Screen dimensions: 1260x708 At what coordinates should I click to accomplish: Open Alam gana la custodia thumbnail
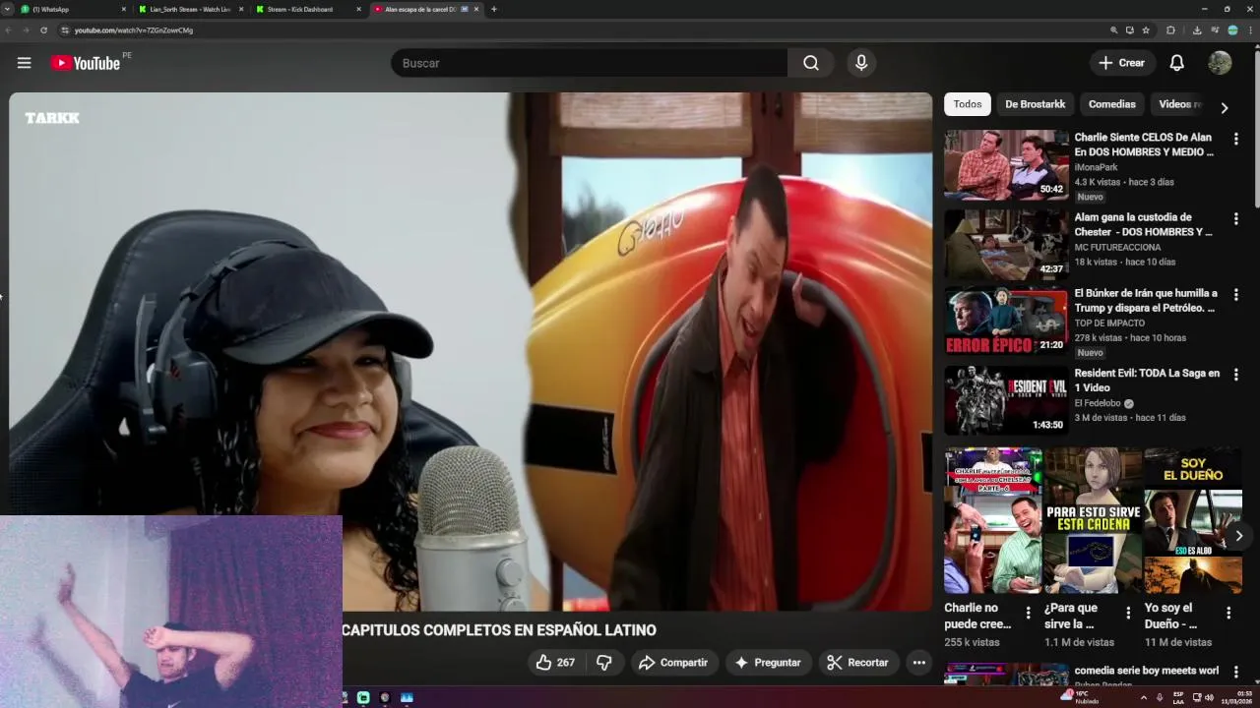[x=1006, y=245]
